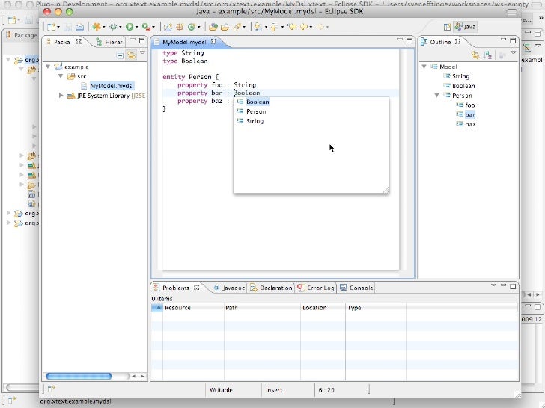
Task: Collapse the Model node in Outline
Action: point(424,67)
